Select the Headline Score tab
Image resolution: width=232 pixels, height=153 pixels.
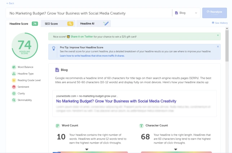click(22, 24)
